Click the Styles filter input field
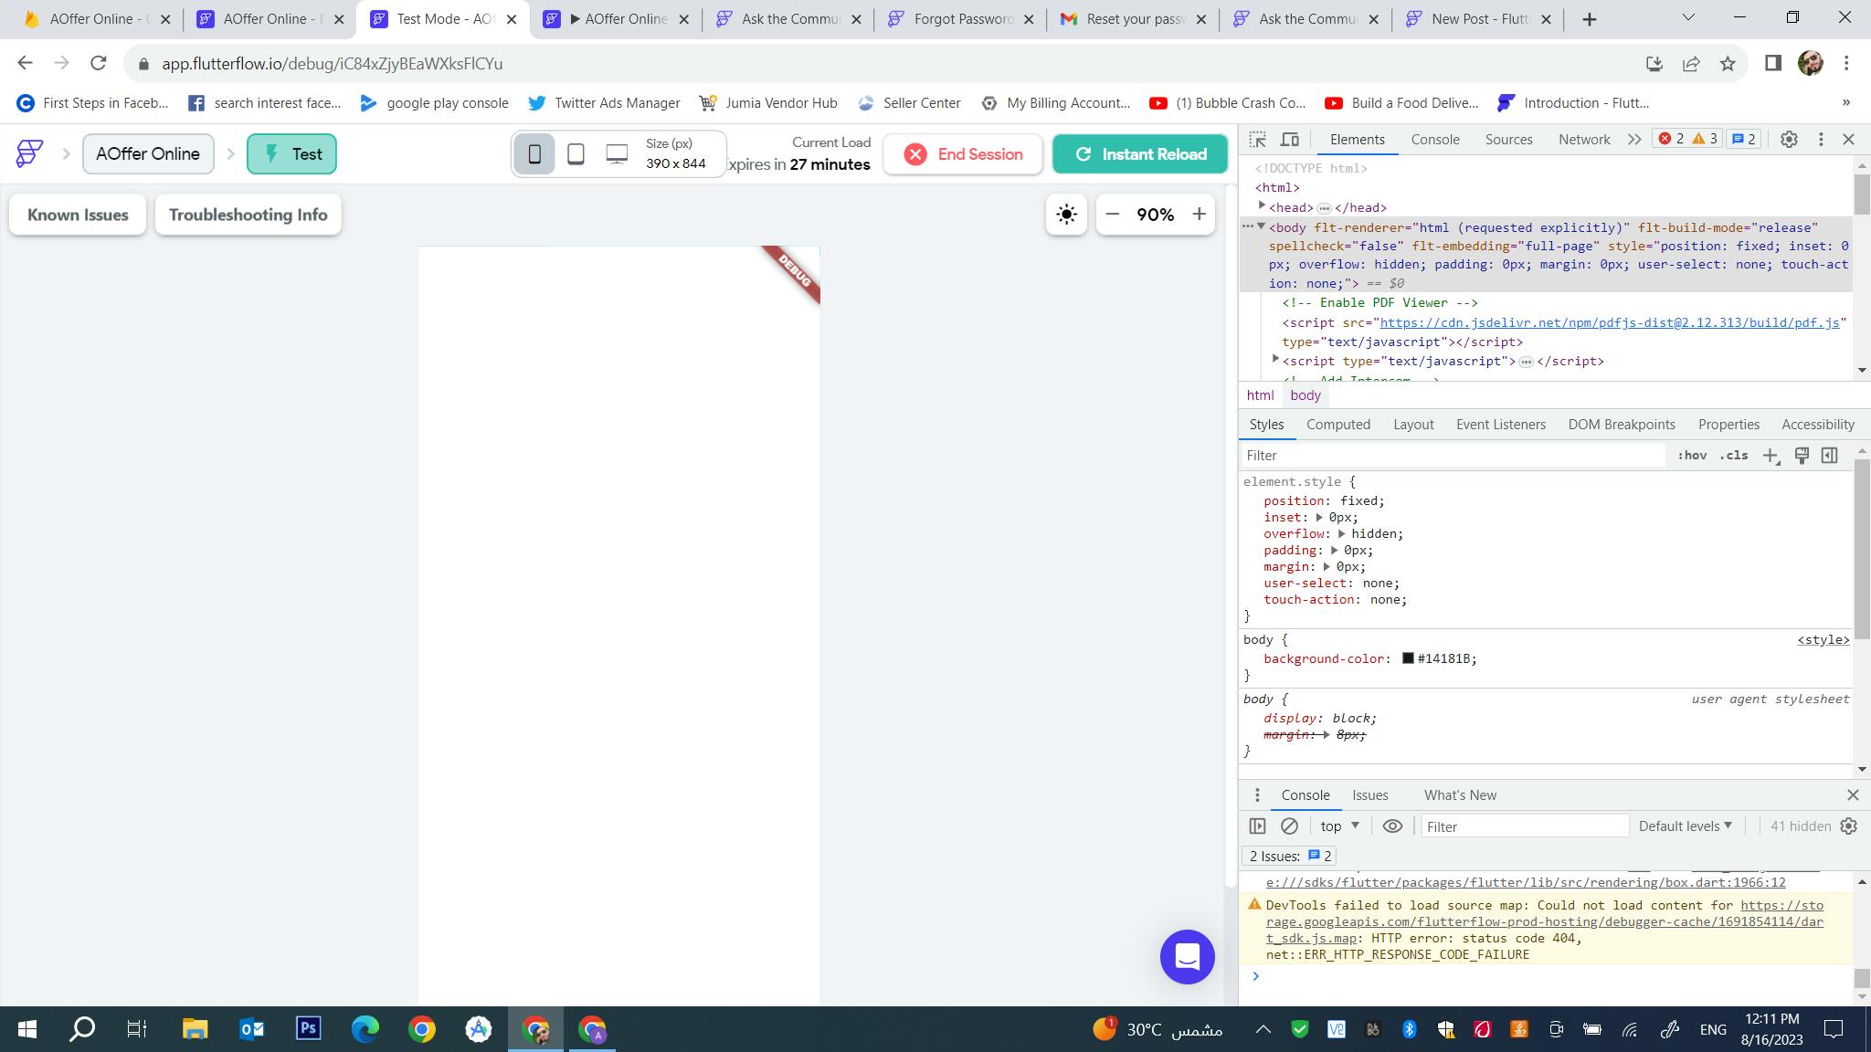1871x1052 pixels. [x=1453, y=456]
